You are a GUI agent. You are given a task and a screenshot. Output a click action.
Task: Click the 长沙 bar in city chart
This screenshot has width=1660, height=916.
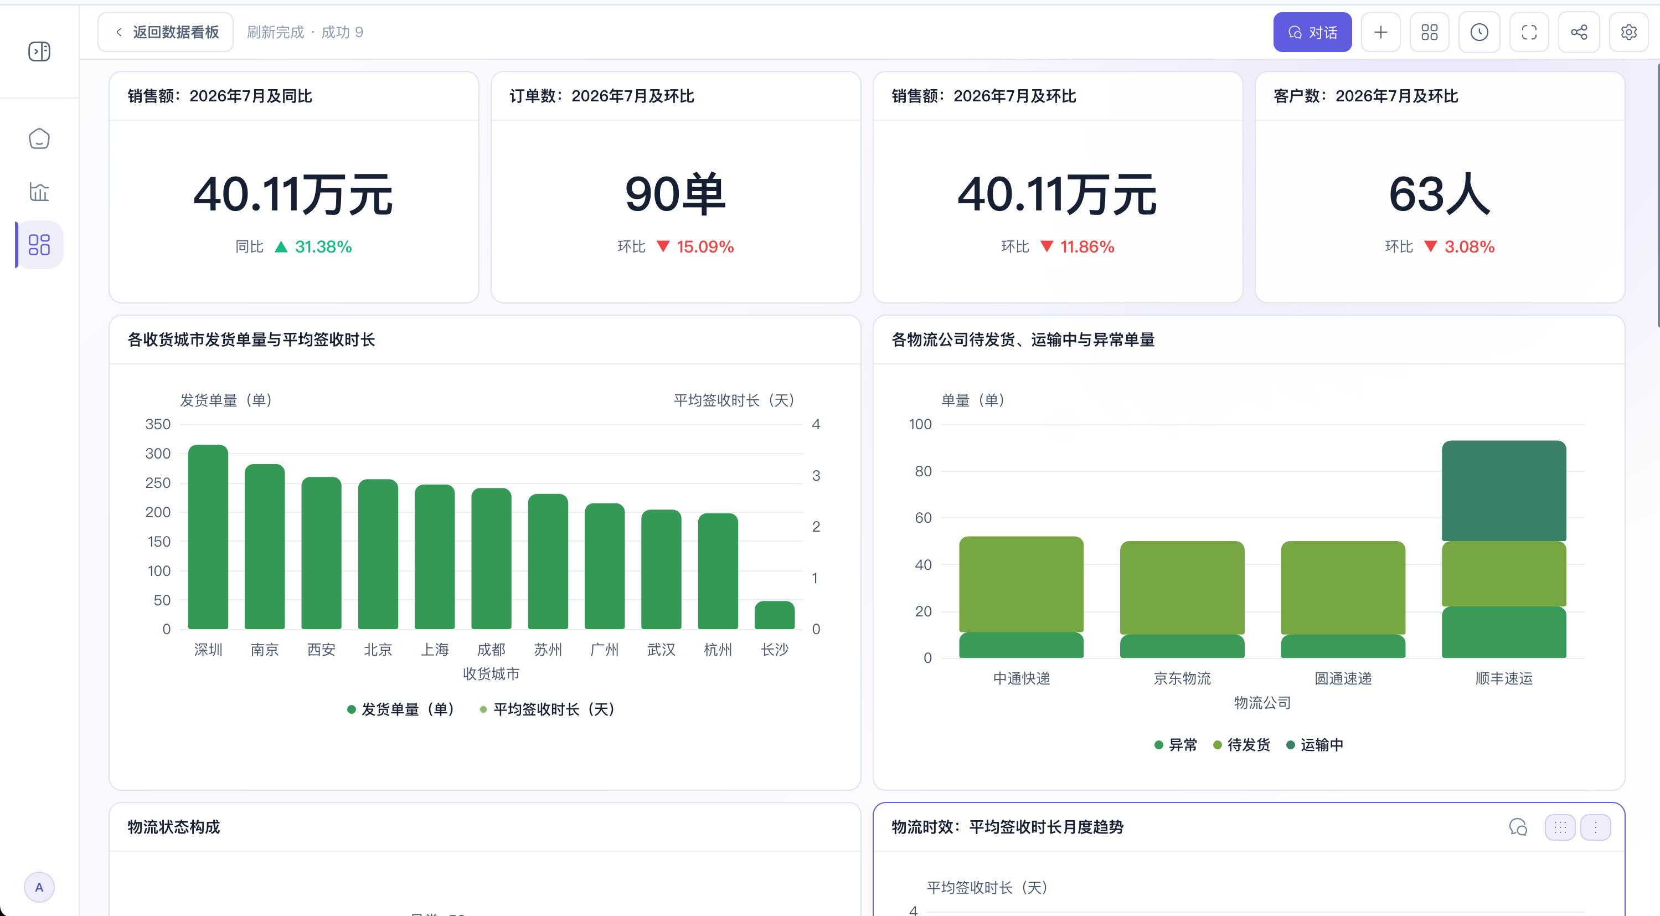click(x=775, y=615)
